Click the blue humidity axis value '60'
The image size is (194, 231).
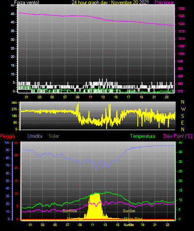coord(7,173)
